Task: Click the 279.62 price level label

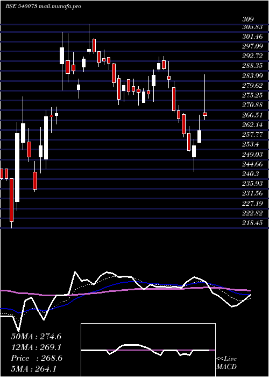Action: click(252, 86)
